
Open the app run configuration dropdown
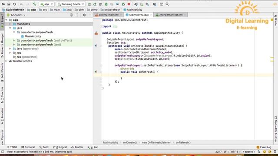point(46,4)
